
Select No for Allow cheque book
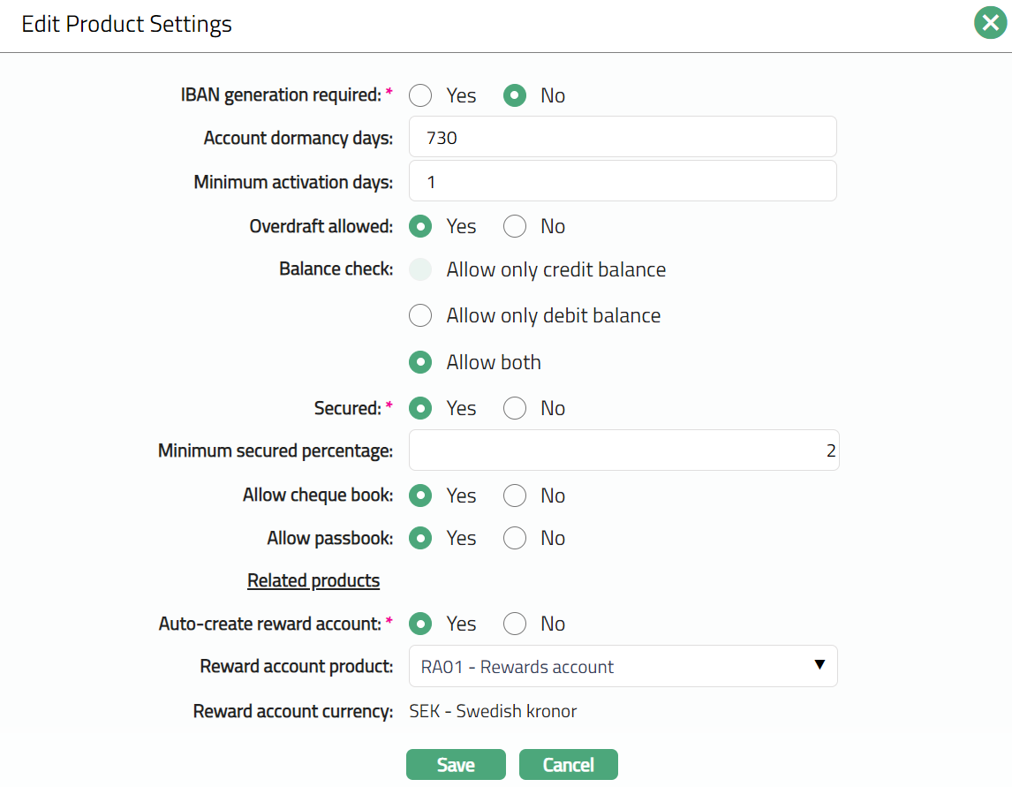[x=515, y=496]
